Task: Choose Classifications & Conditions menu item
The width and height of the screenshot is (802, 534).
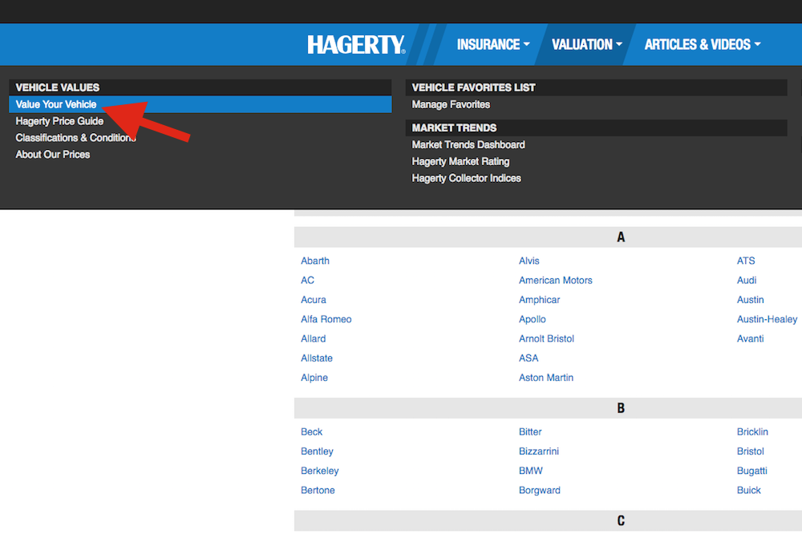Action: pyautogui.click(x=75, y=138)
